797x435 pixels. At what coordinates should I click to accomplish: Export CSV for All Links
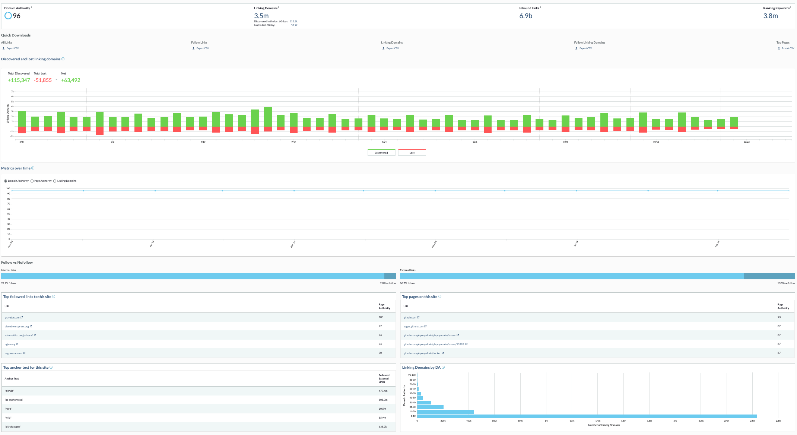pyautogui.click(x=12, y=48)
